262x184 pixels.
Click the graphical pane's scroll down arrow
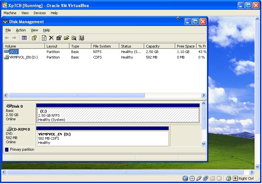pos(203,144)
